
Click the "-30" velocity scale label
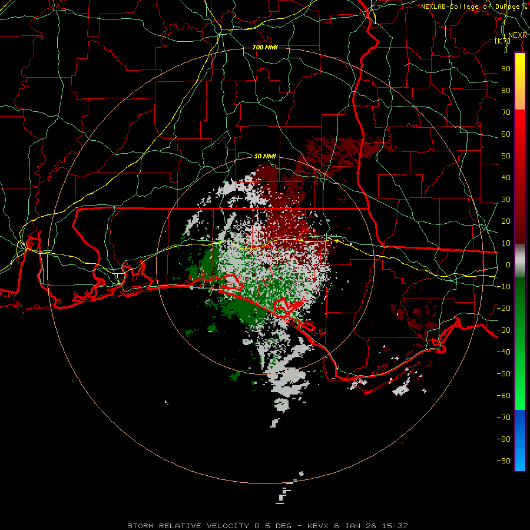click(x=503, y=330)
